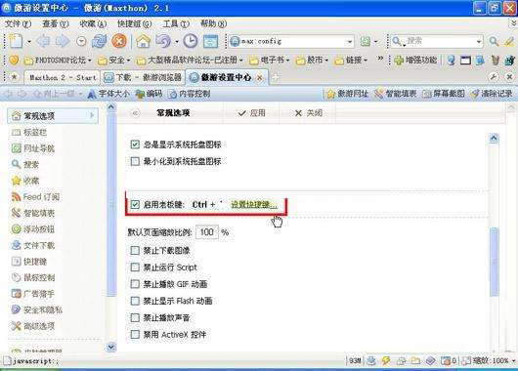Image resolution: width=518 pixels, height=371 pixels.
Task: Uncheck 总是显示系统托盘图标 checkbox
Action: 135,144
